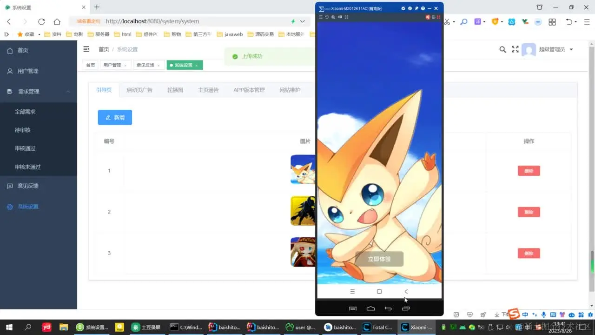595x335 pixels.
Task: Select 审核未通过 submenu item
Action: 39,167
